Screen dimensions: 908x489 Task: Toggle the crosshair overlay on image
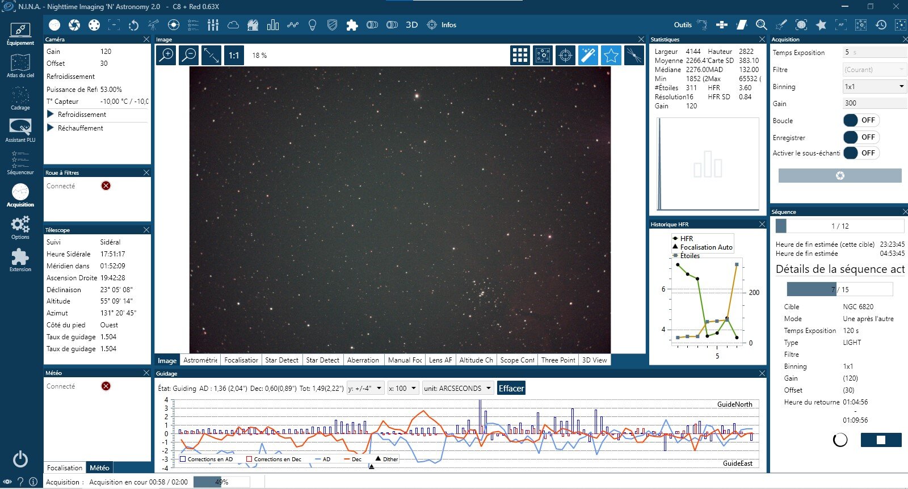[565, 55]
